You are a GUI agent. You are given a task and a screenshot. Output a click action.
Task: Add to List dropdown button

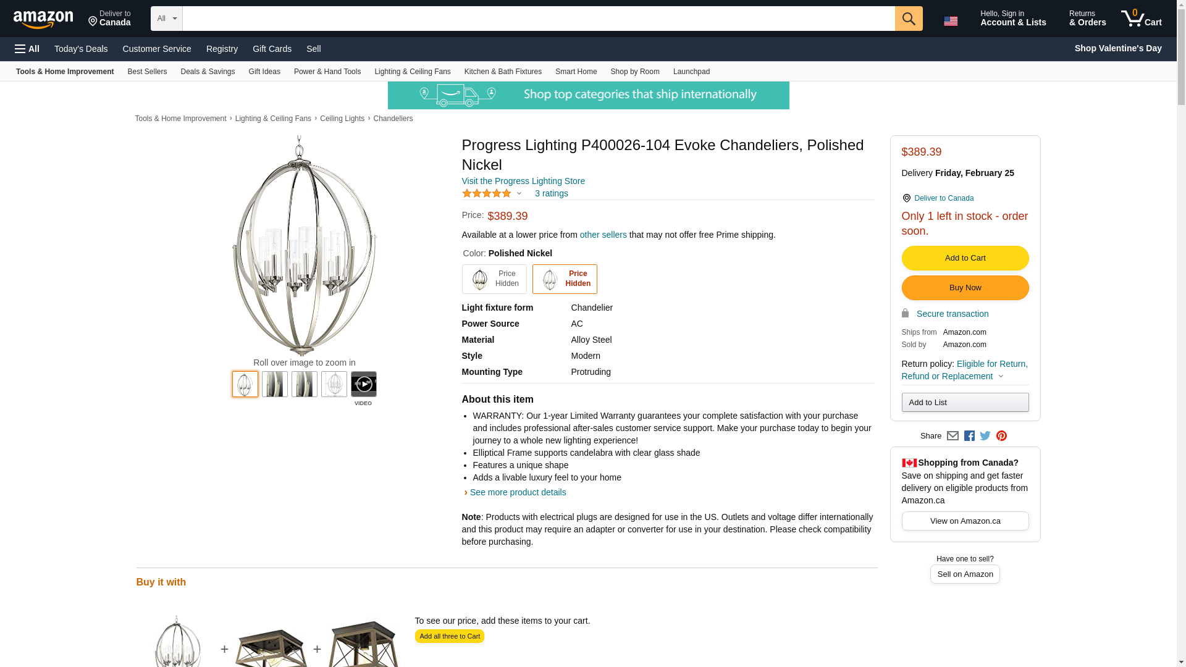tap(965, 403)
